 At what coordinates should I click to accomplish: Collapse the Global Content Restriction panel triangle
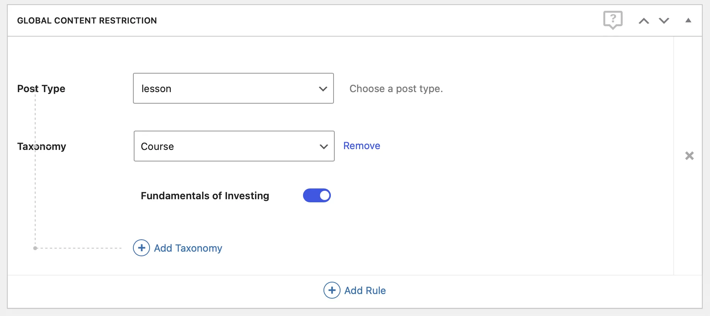(688, 20)
